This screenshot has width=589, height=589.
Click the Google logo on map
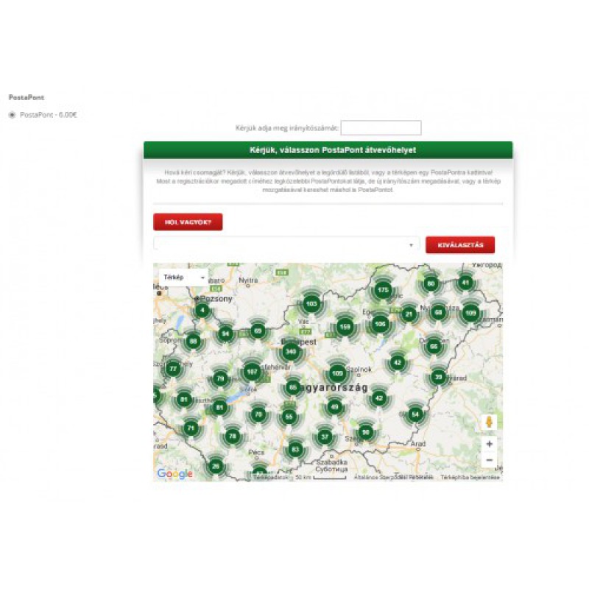click(174, 474)
